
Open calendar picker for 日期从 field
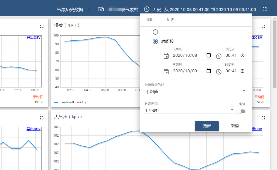coord(208,55)
